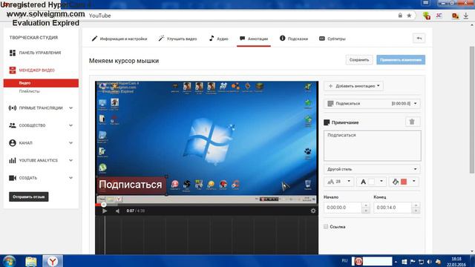
Task: Delete the annotation with the trash icon
Action: [412, 122]
